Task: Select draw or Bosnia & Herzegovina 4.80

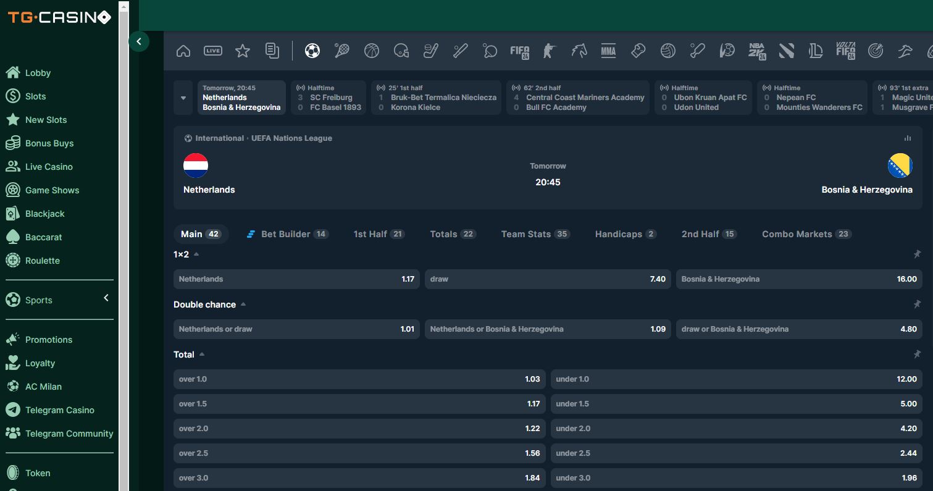Action: click(799, 329)
